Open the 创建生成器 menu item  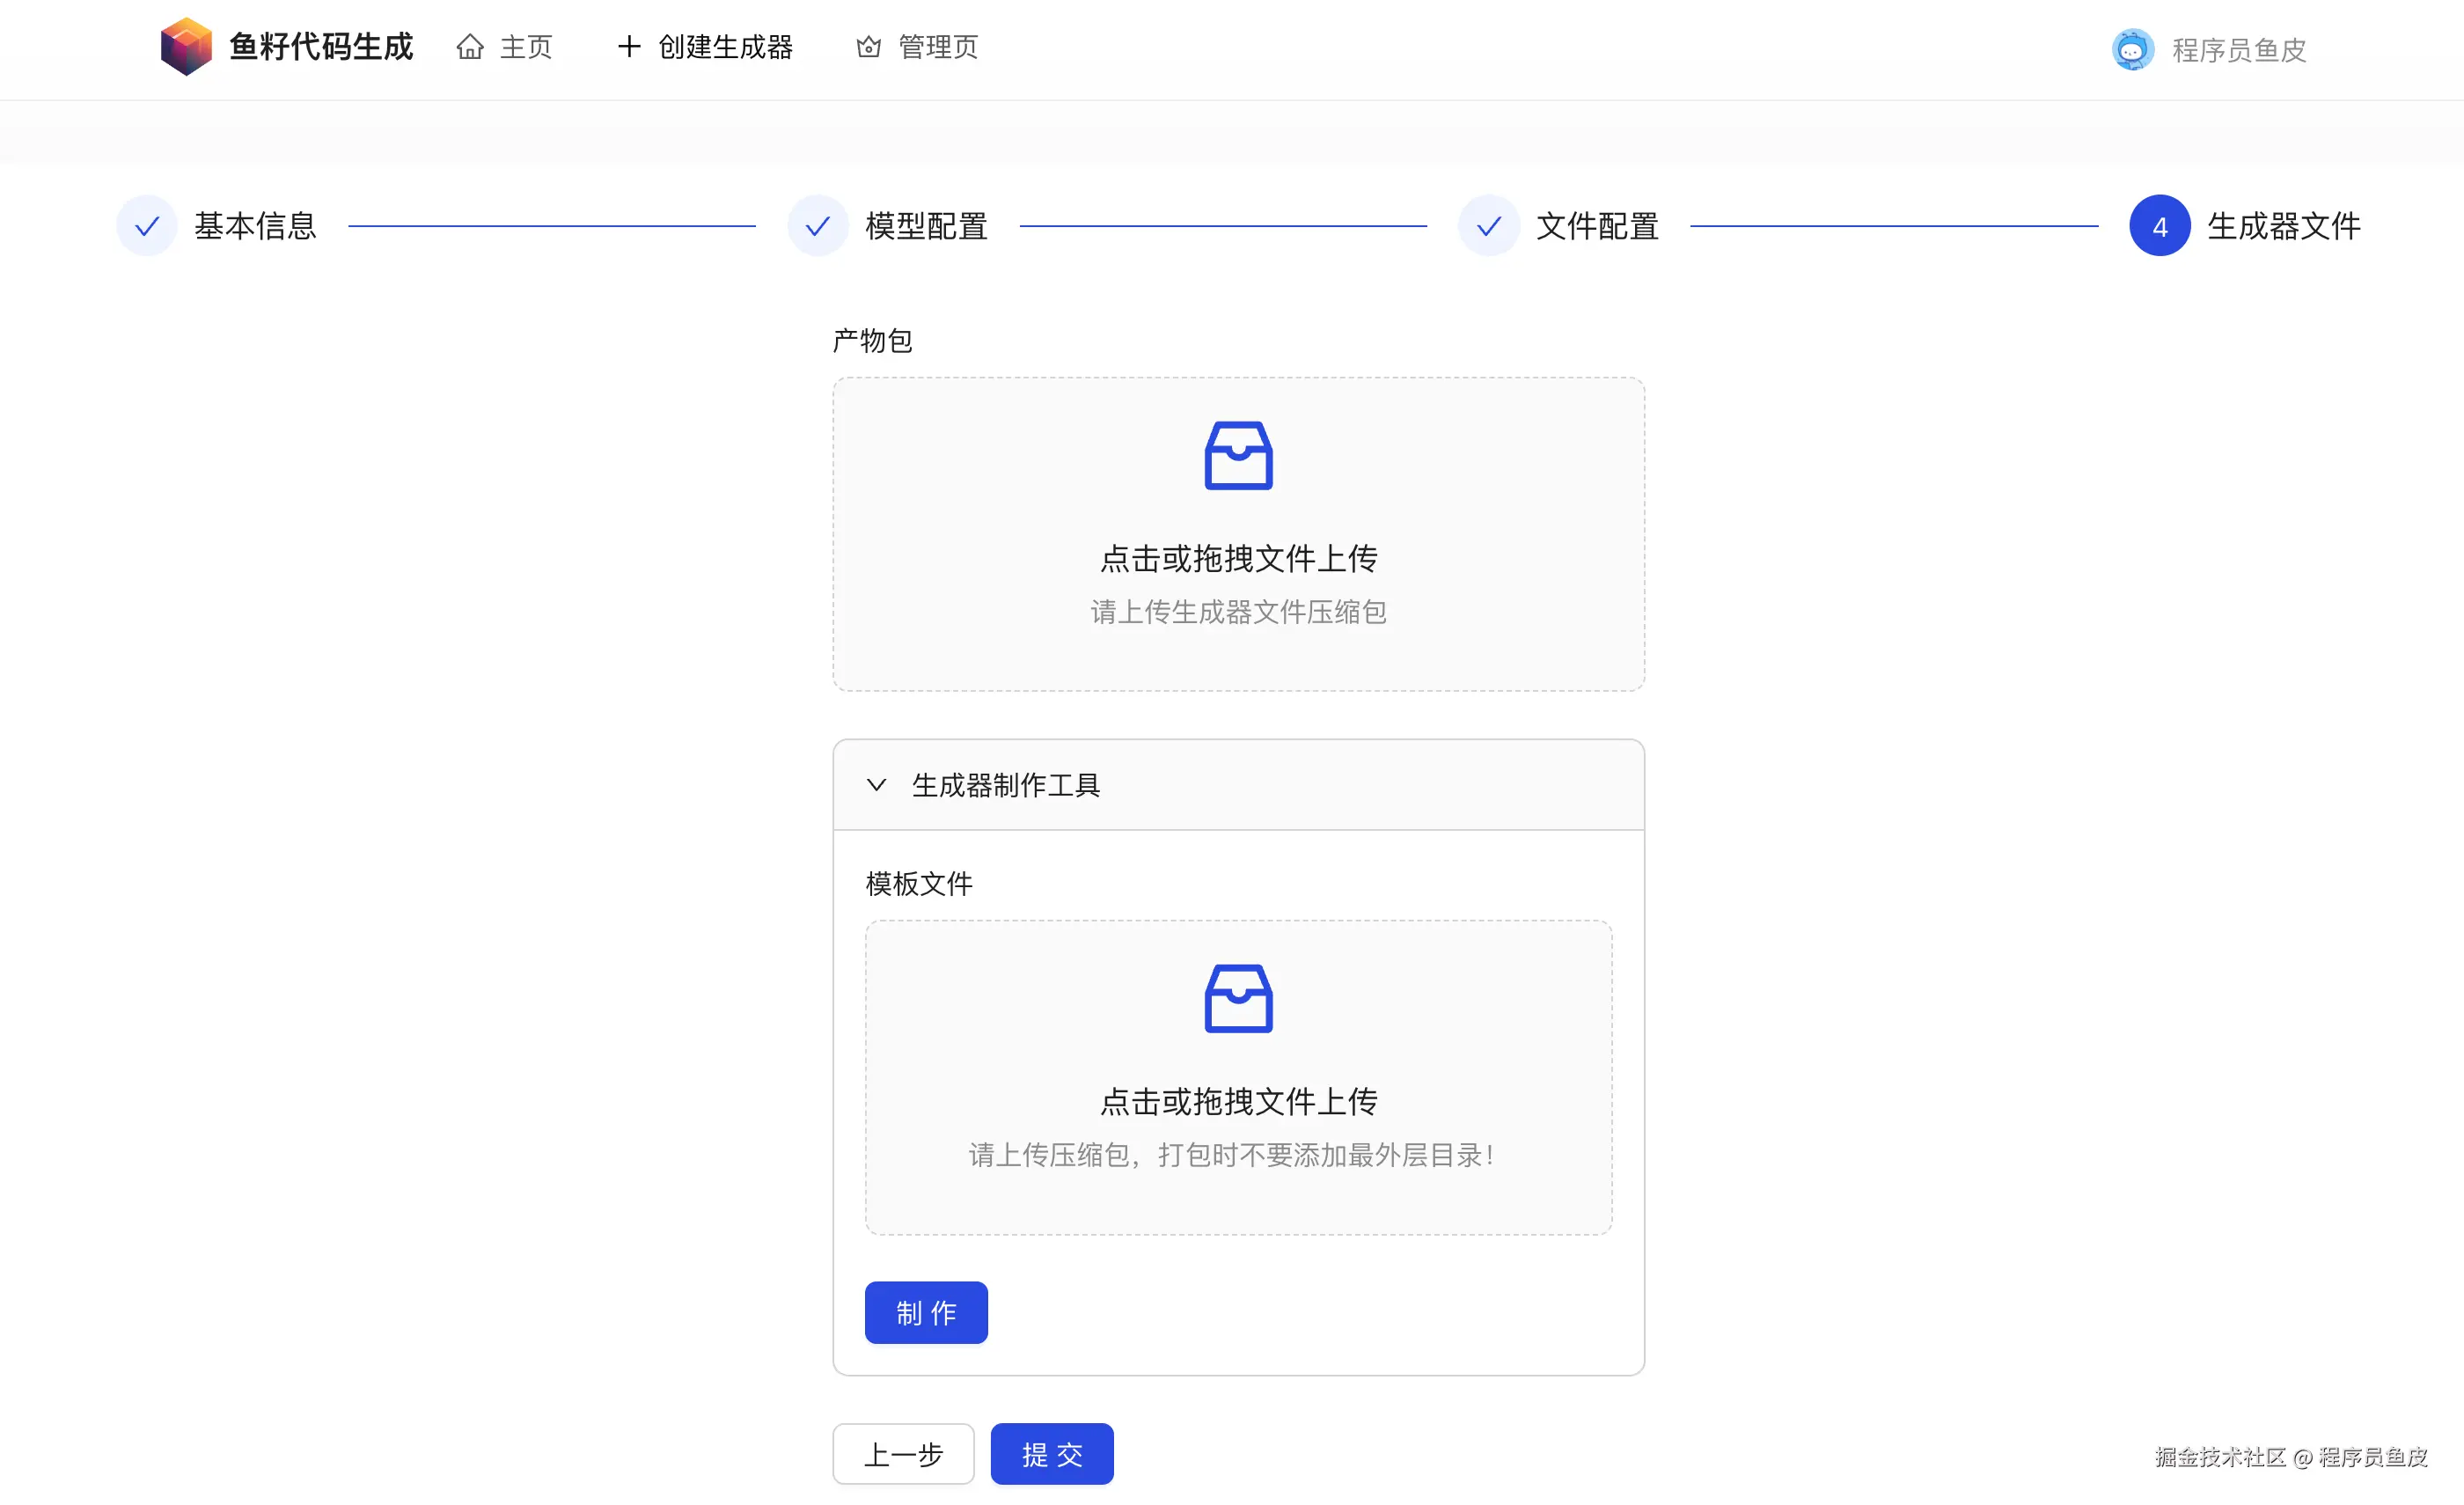pyautogui.click(x=725, y=47)
